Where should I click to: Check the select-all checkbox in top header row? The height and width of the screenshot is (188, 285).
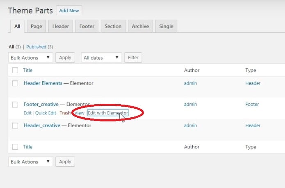[15, 70]
